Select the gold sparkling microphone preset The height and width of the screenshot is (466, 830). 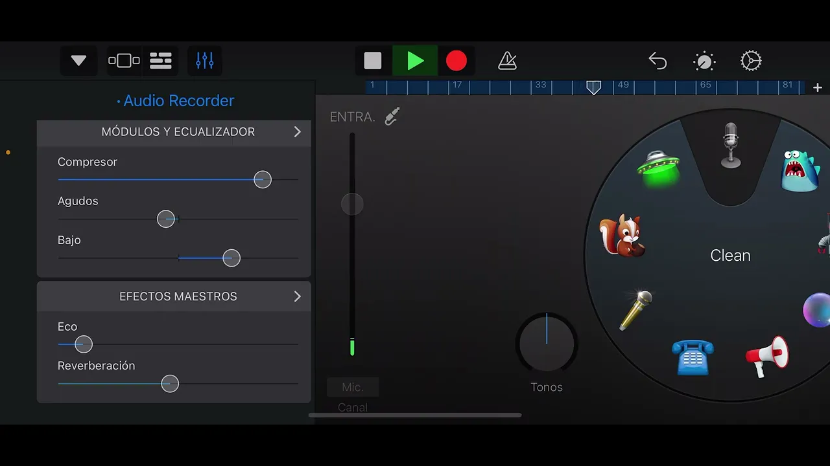[x=635, y=311]
